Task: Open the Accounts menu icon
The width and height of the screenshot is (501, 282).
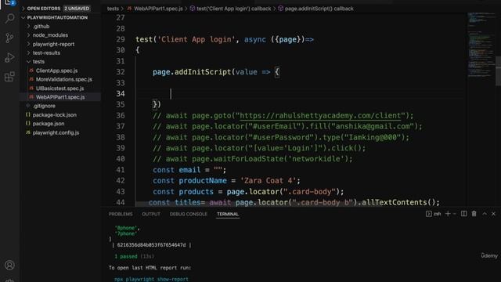Action: point(9,265)
